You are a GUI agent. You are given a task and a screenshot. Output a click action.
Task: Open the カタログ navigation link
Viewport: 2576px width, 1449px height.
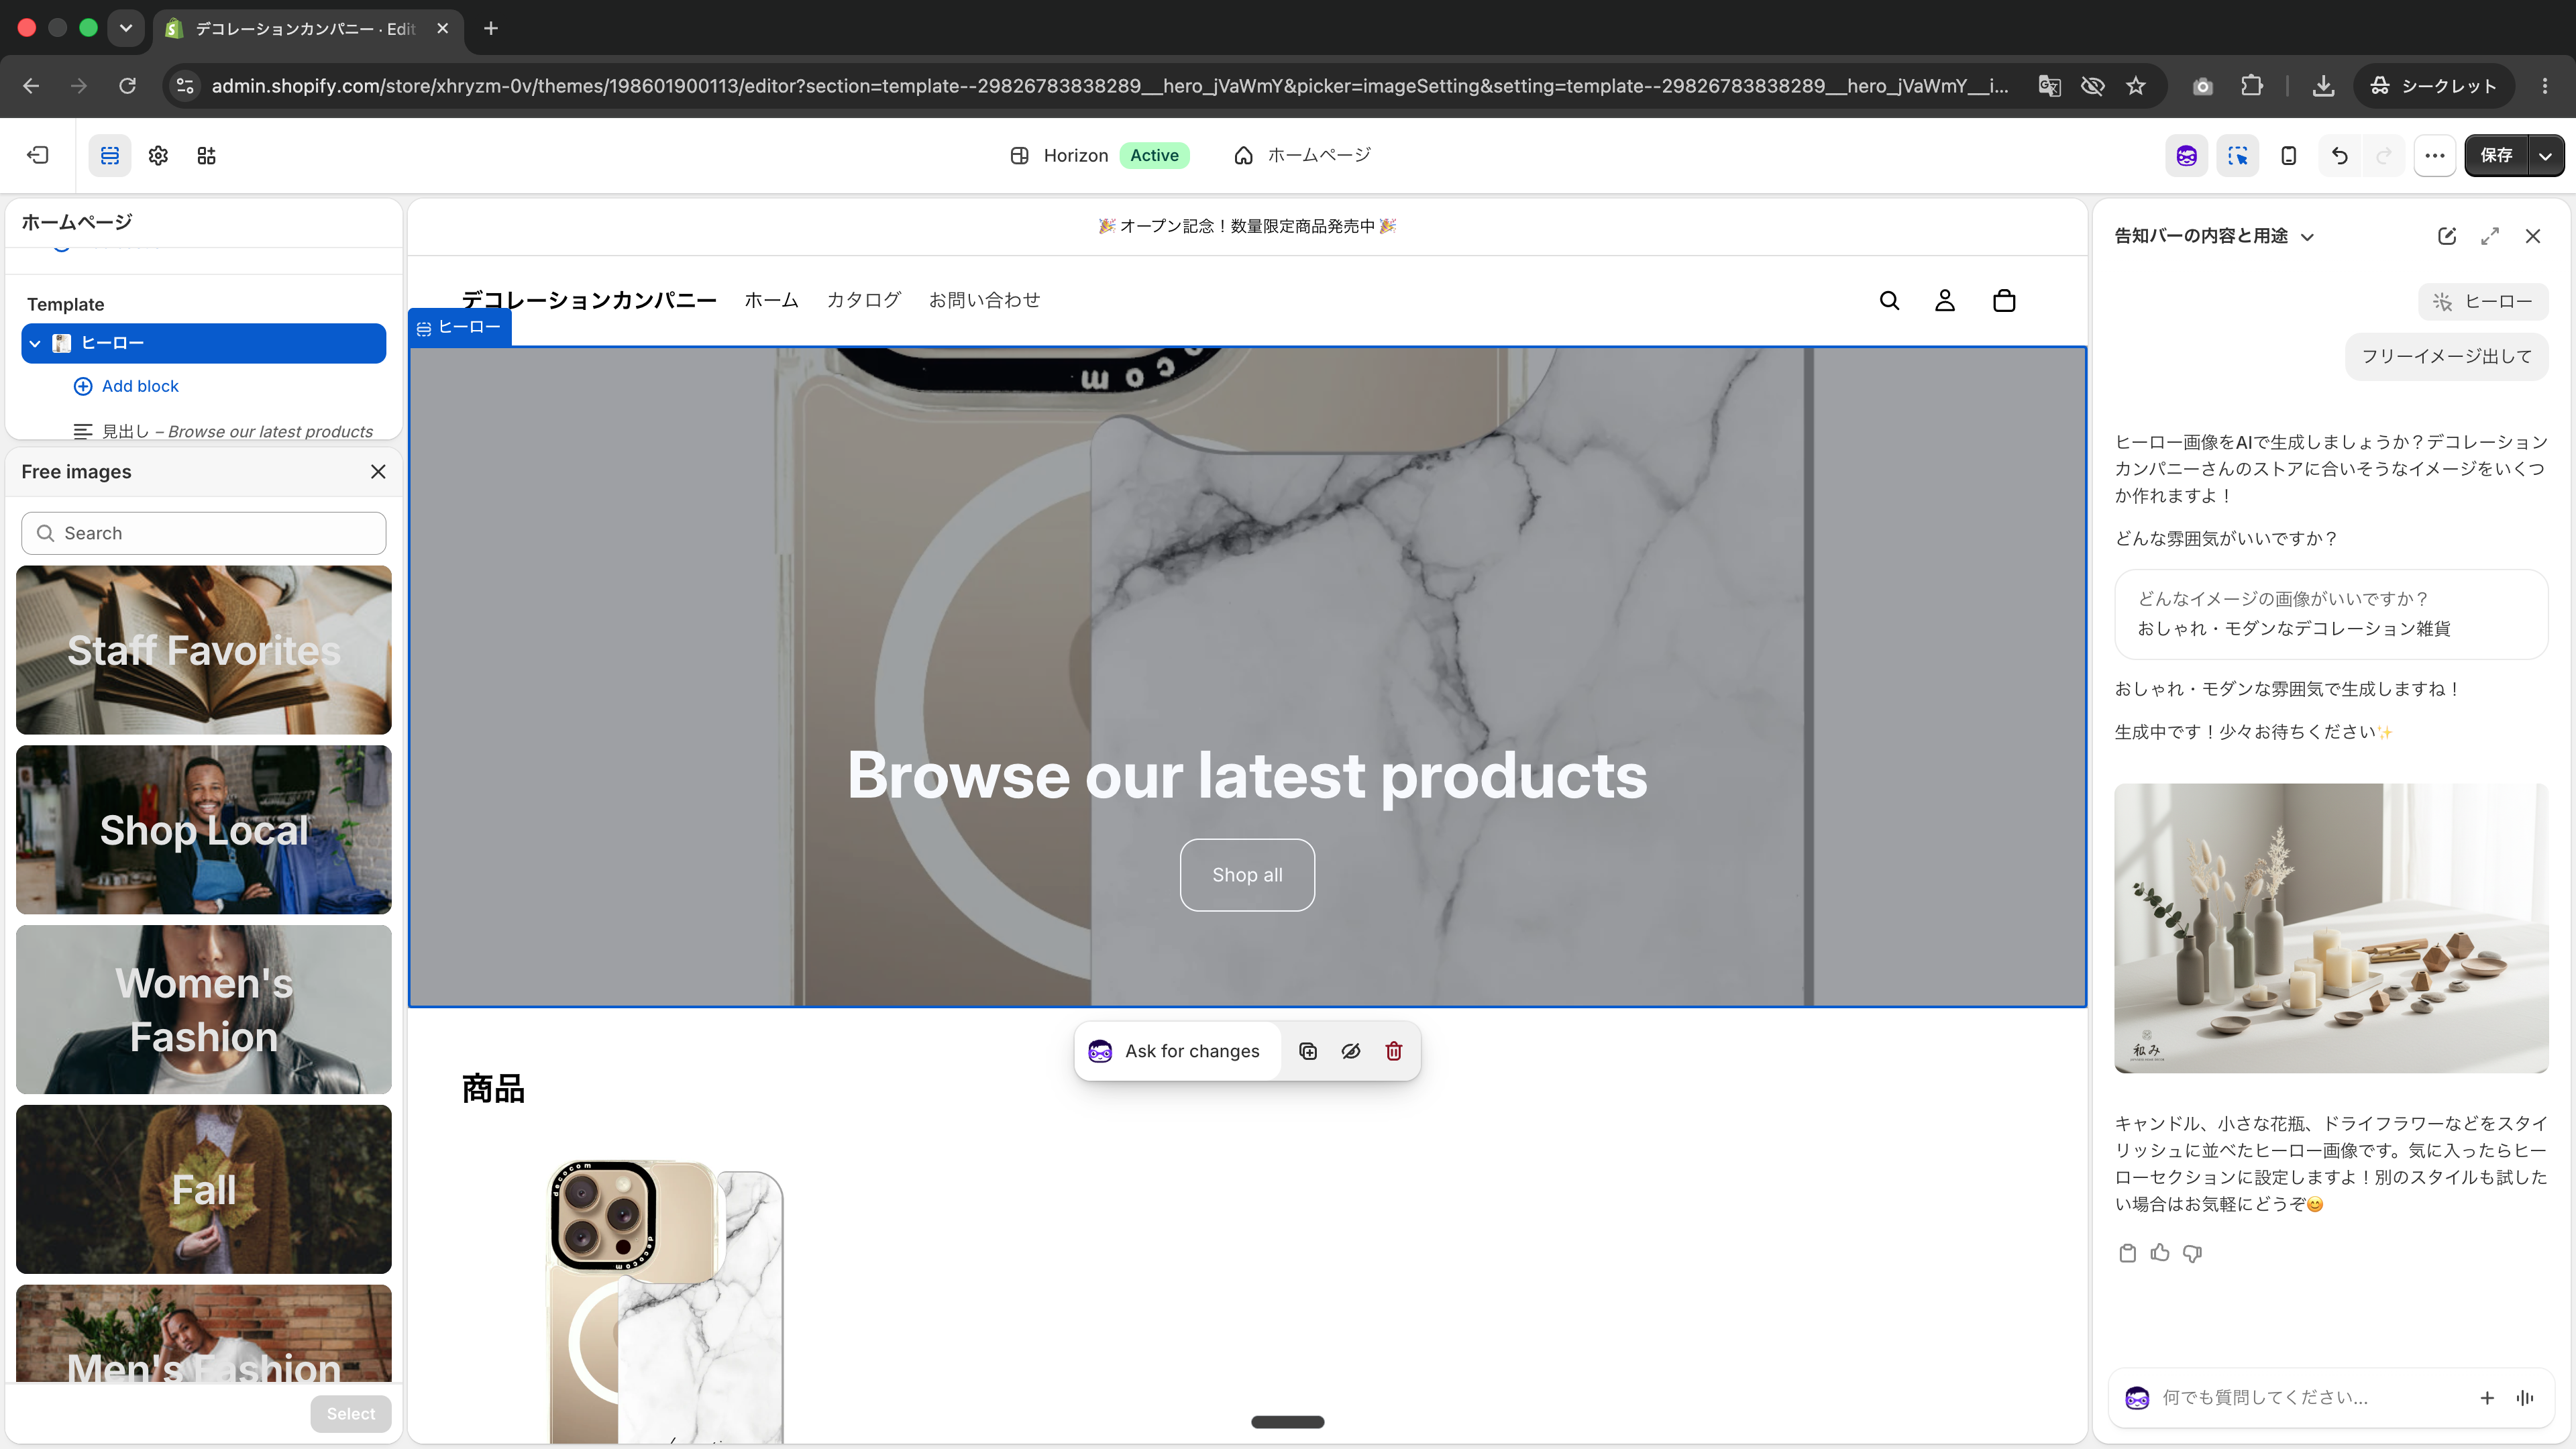coord(863,300)
